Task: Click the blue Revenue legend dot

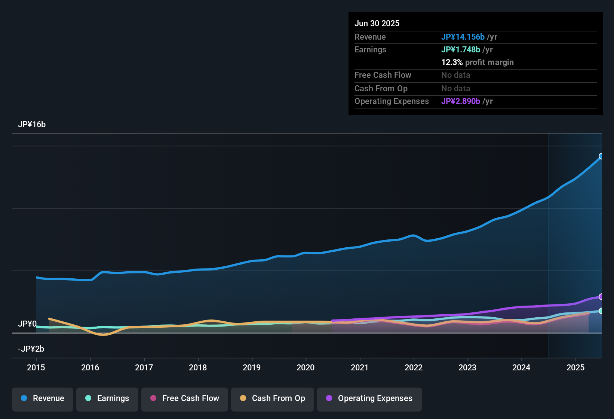Action: [24, 398]
